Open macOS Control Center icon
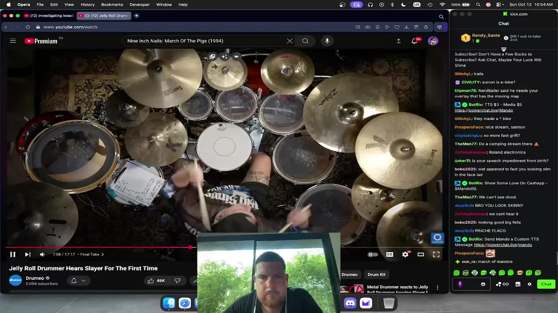Viewport: 558px width, 313px height. pos(499,4)
